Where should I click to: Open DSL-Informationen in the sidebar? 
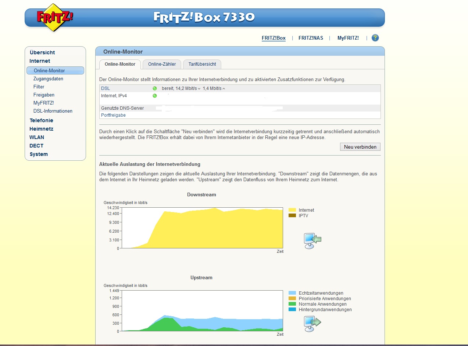[53, 111]
